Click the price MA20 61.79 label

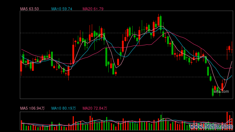93,9
